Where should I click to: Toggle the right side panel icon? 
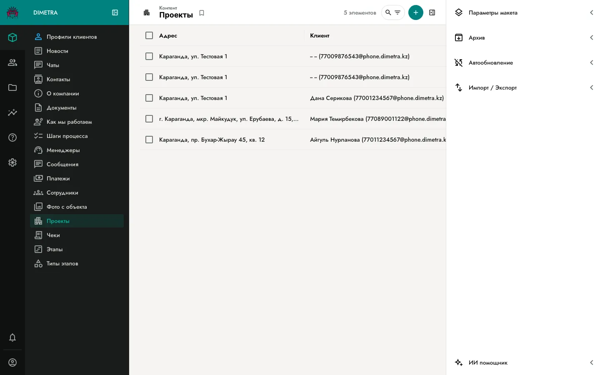[x=432, y=12]
